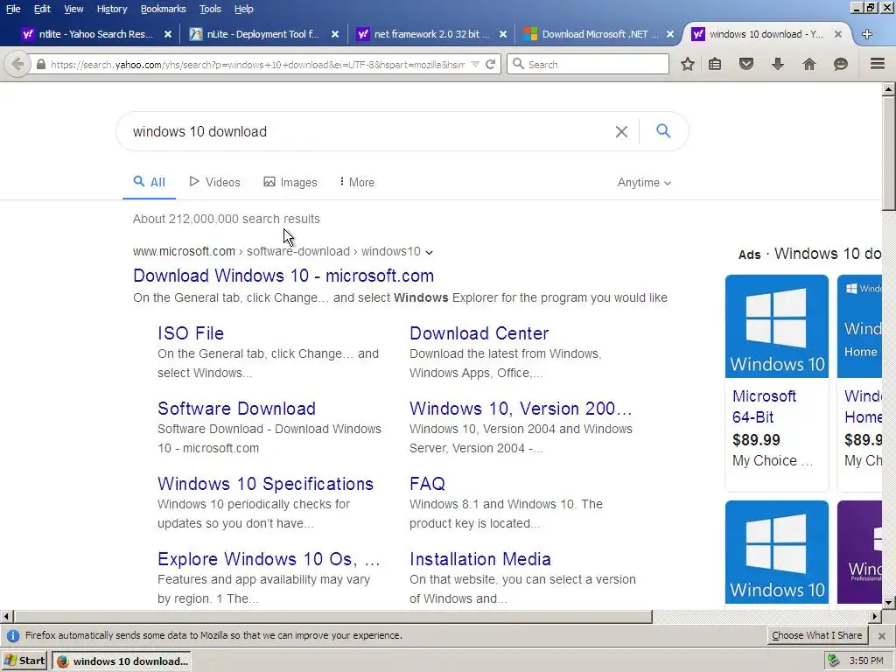Open the More search options menu
The width and height of the screenshot is (896, 672).
(357, 182)
